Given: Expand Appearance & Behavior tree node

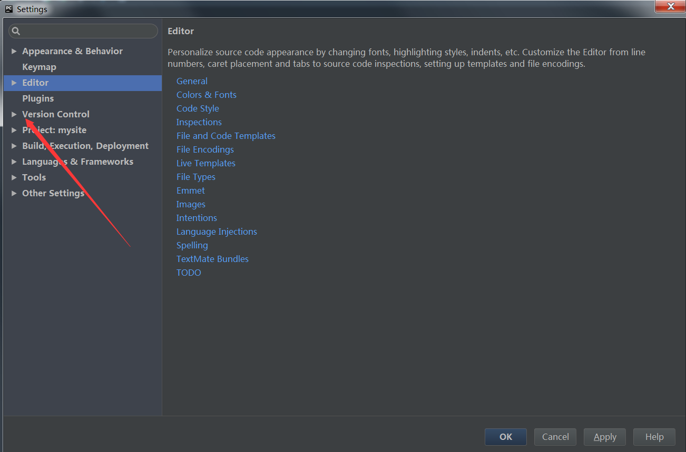Looking at the screenshot, I should point(14,51).
